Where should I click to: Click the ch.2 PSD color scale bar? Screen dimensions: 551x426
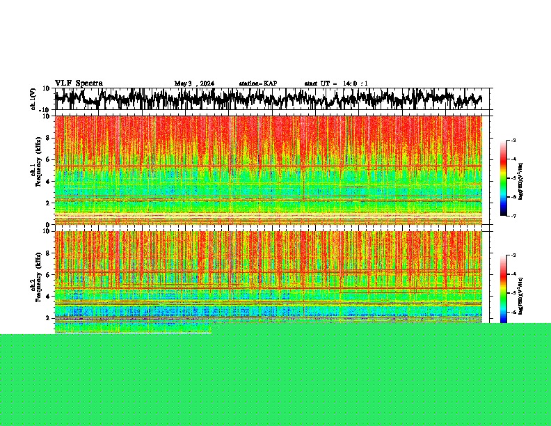[504, 289]
